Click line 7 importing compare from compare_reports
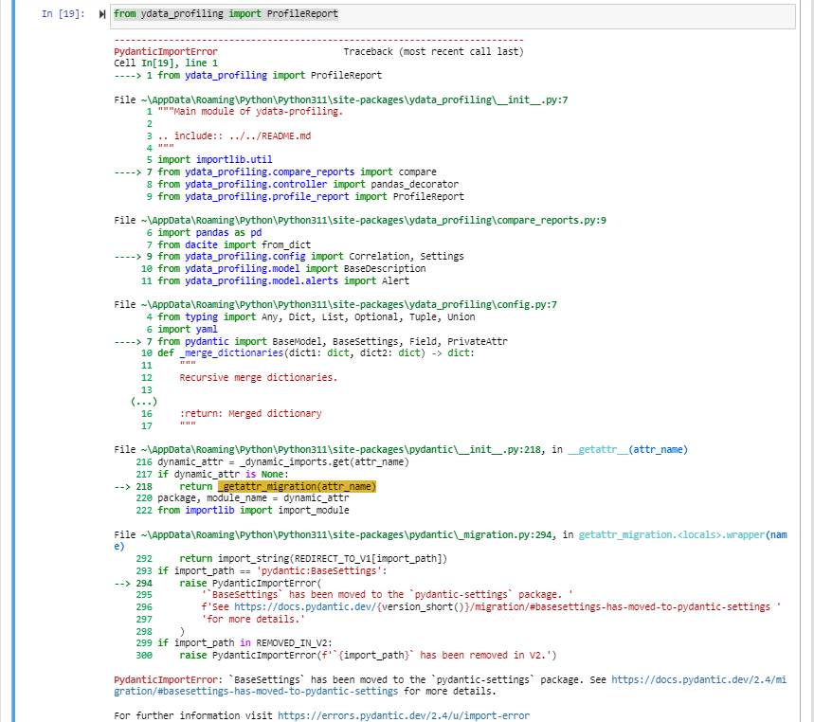The height and width of the screenshot is (722, 814). click(297, 171)
